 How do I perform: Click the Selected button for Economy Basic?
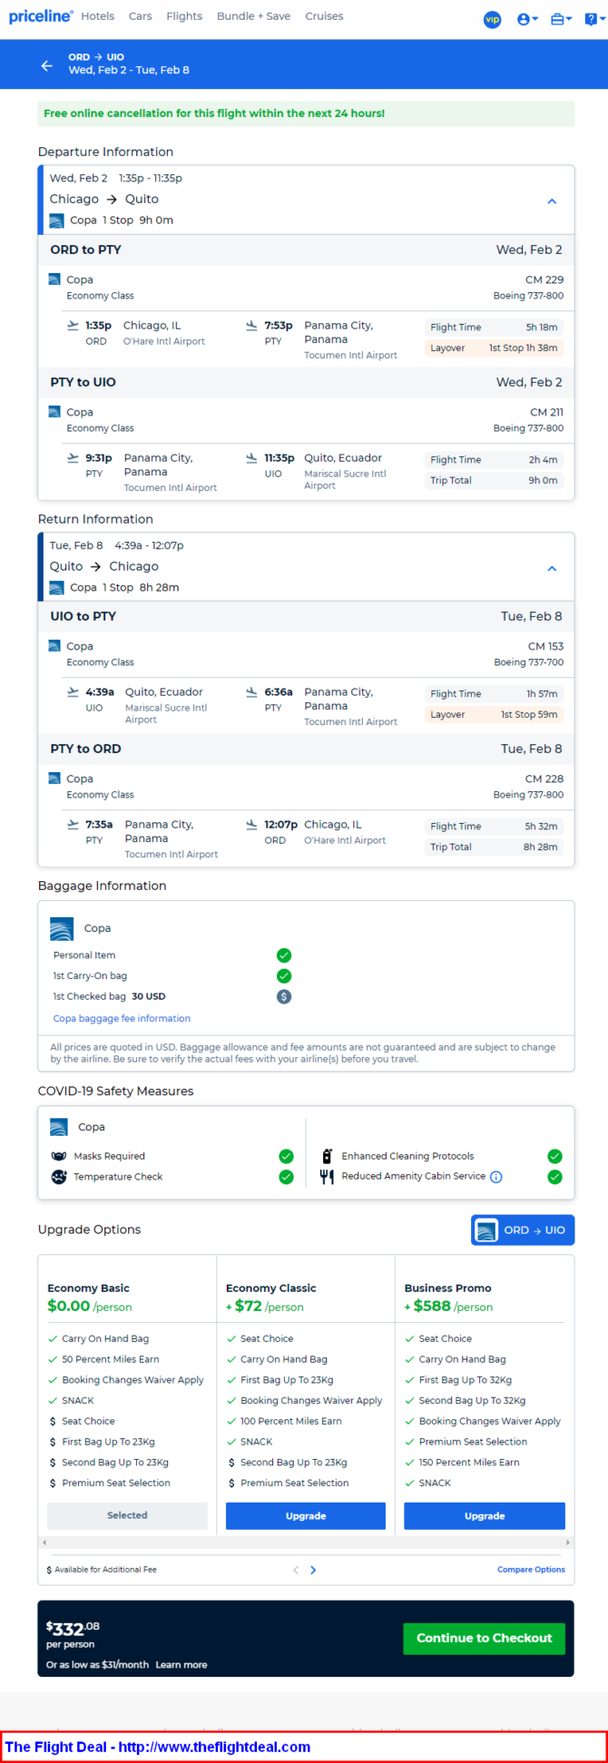127,1515
